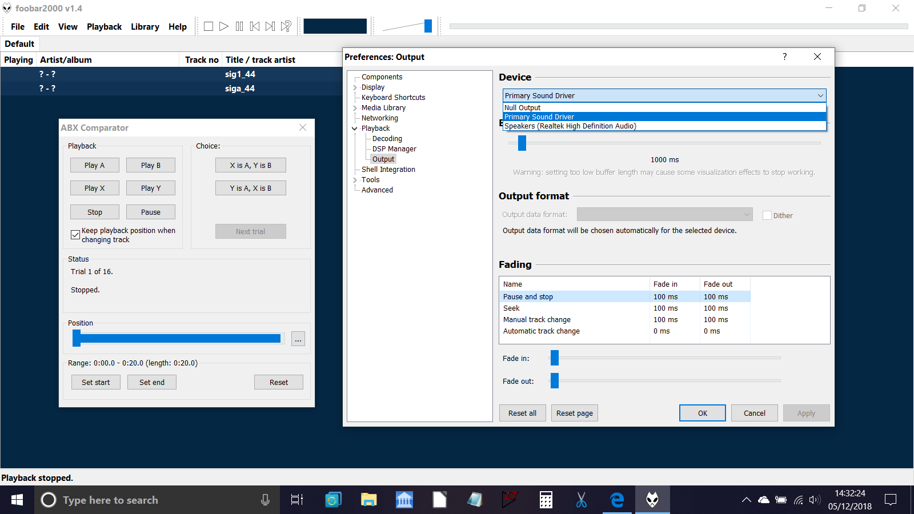Click Set end button
The image size is (914, 514).
pos(152,382)
